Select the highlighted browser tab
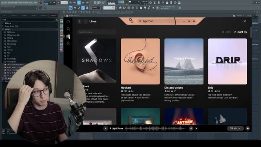The image size is (261, 147). coord(53,16)
